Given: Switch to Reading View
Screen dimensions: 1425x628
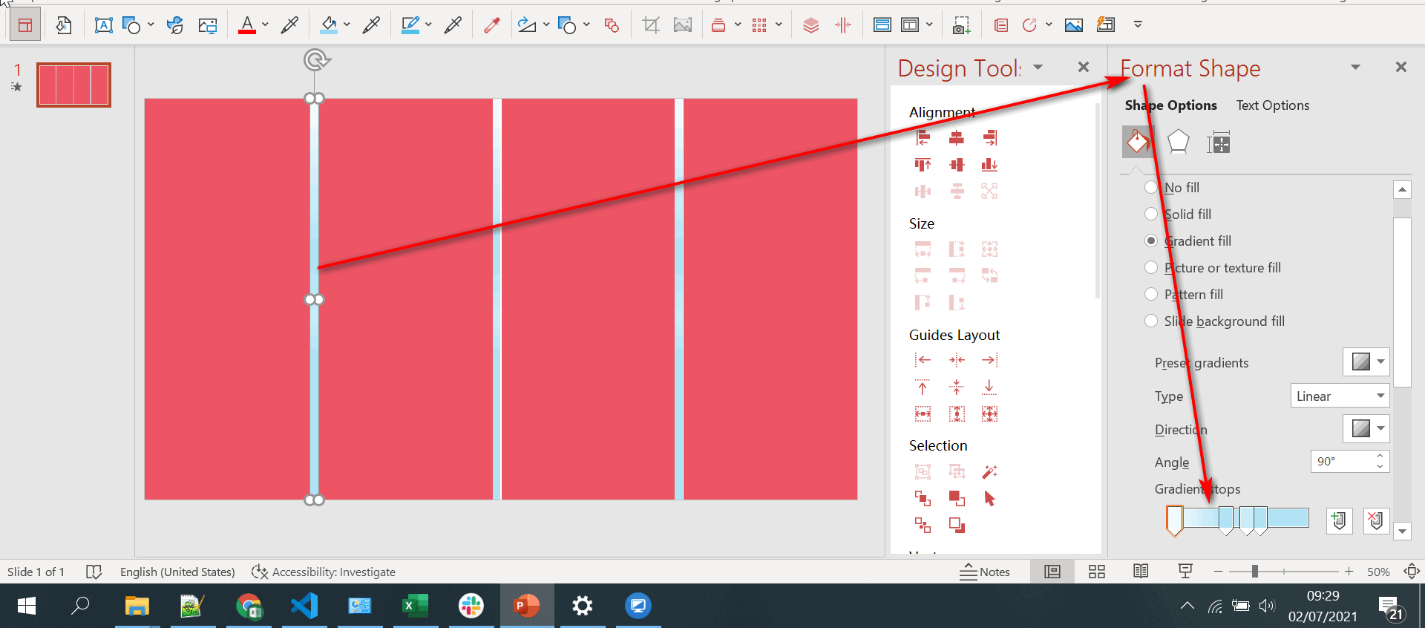Looking at the screenshot, I should pos(1141,572).
